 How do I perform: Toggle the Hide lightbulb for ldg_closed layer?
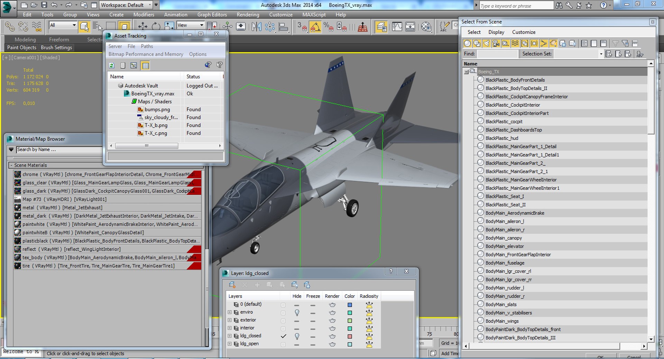pyautogui.click(x=297, y=336)
